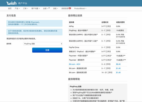
Task: Click the 易联支付 (PayEco) row
Action: tap(98, 52)
